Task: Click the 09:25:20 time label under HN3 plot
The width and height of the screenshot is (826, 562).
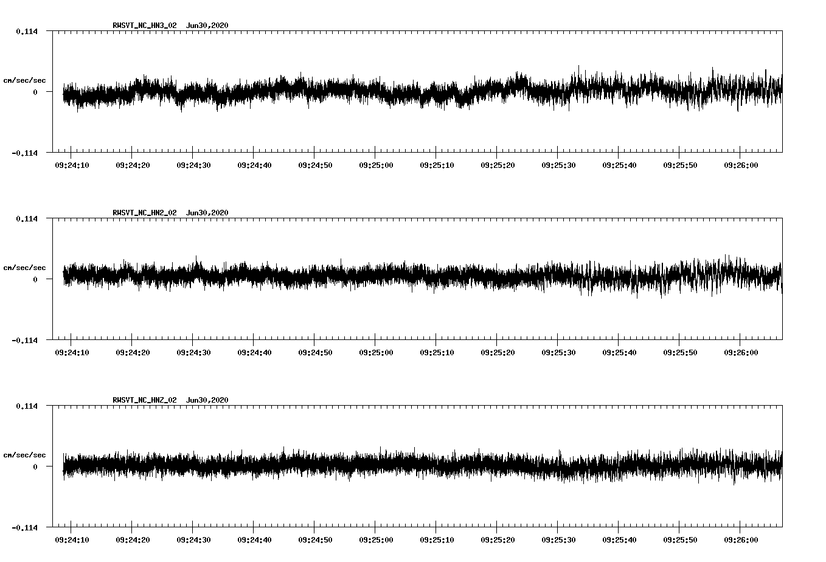Action: (x=498, y=165)
